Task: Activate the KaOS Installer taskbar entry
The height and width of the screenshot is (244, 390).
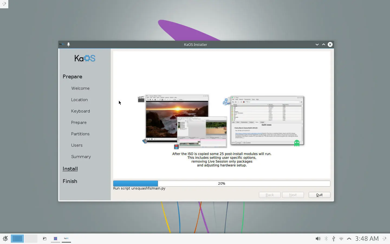Action: [x=66, y=239]
